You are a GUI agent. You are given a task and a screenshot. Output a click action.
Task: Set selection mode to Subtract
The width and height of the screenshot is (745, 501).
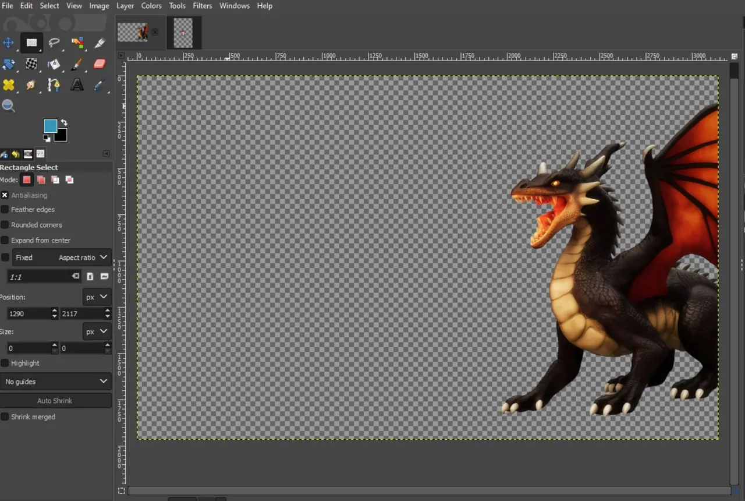(x=55, y=180)
